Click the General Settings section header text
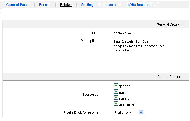 [169, 24]
